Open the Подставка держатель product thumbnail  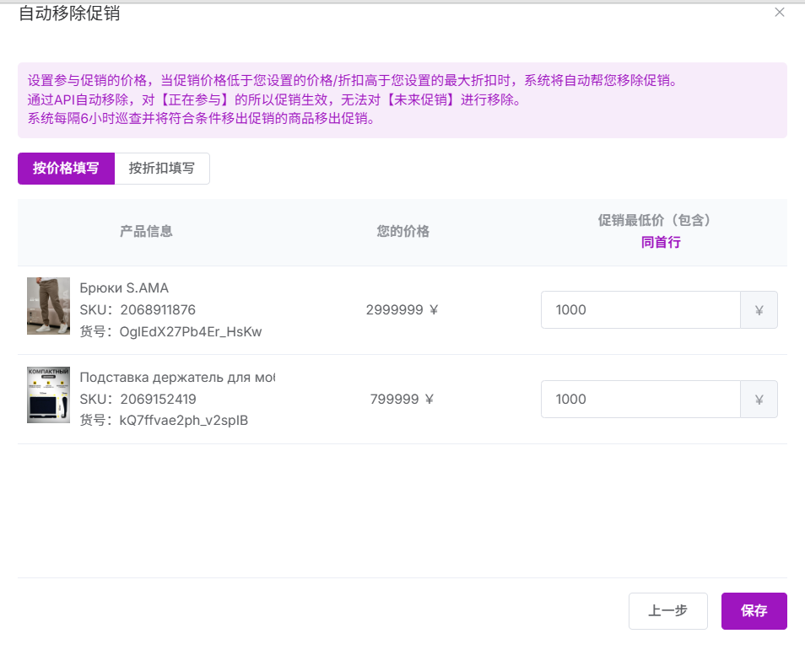[48, 395]
